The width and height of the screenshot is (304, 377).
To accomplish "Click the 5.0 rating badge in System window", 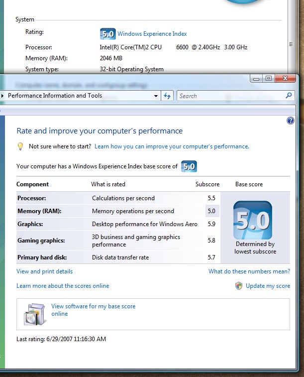I will click(x=107, y=34).
